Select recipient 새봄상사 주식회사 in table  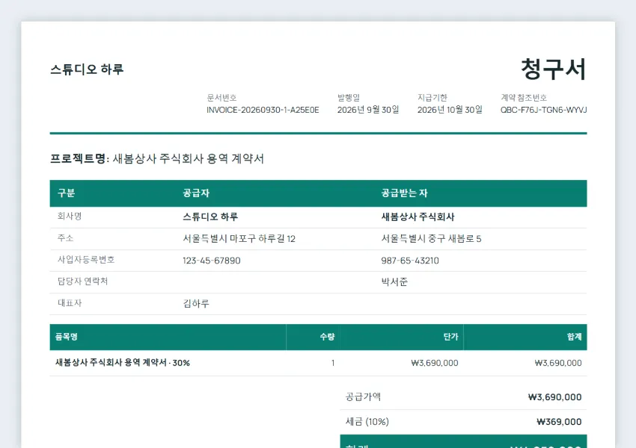pos(418,217)
